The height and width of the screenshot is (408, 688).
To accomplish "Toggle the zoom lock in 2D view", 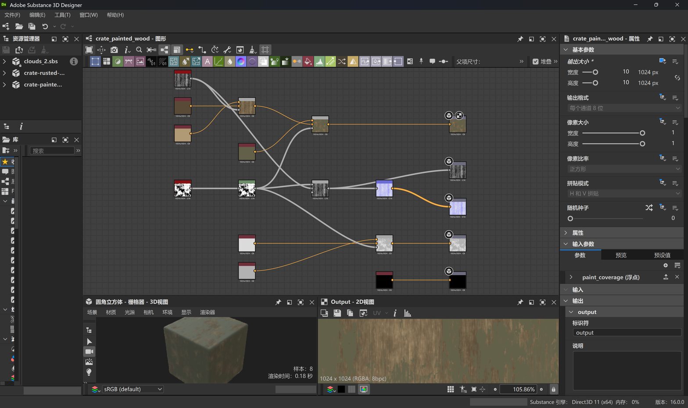I will coord(553,389).
